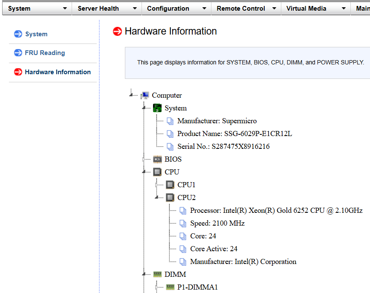This screenshot has height=293, width=370.
Task: Expand the CPU1 tree node
Action: (157, 185)
